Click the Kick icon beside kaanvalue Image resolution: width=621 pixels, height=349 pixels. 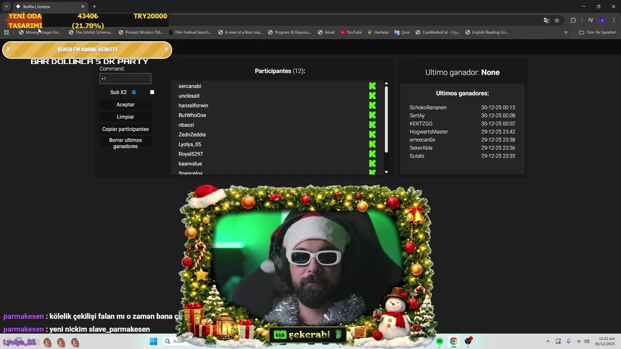372,164
